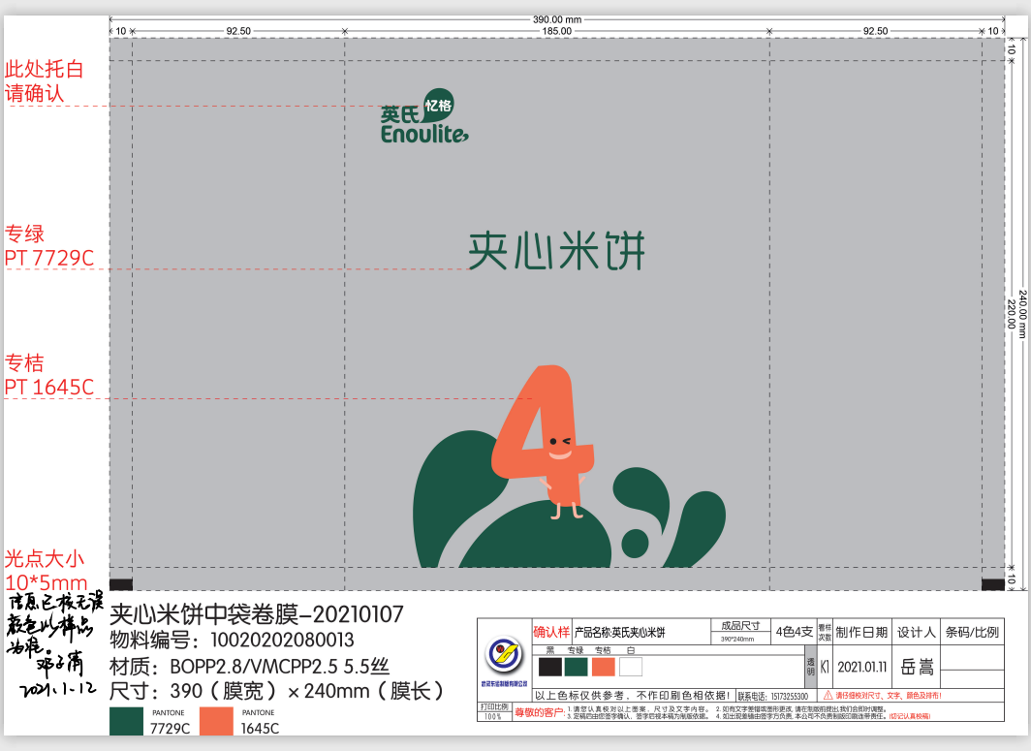Click the 7729C text beside green swatch

[170, 729]
